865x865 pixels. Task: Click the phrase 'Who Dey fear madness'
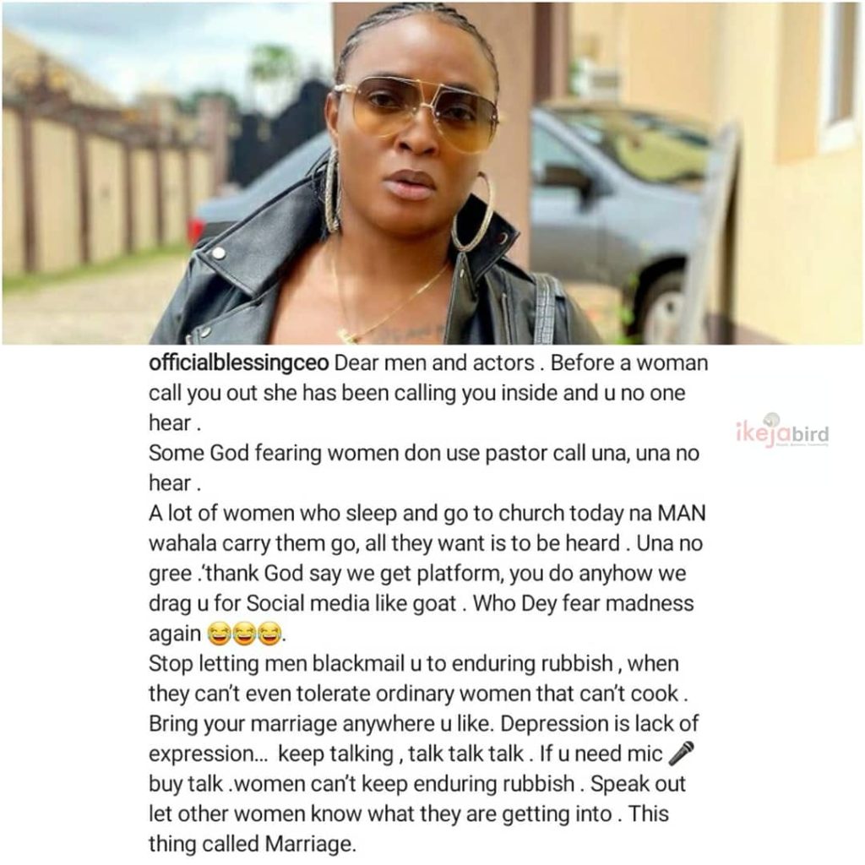click(583, 603)
